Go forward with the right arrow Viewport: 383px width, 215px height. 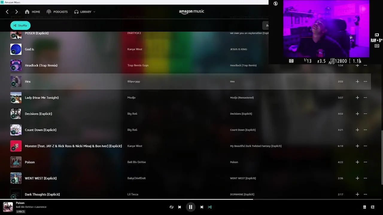click(16, 12)
